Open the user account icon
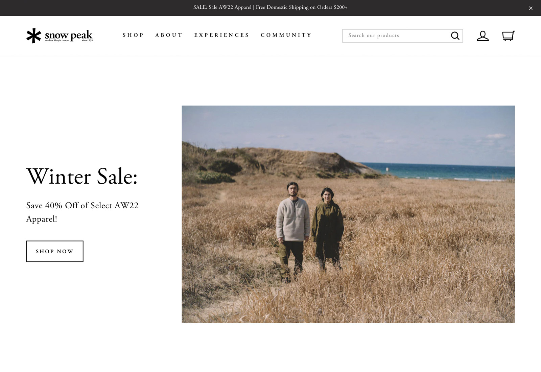The width and height of the screenshot is (541, 372). coord(483,36)
